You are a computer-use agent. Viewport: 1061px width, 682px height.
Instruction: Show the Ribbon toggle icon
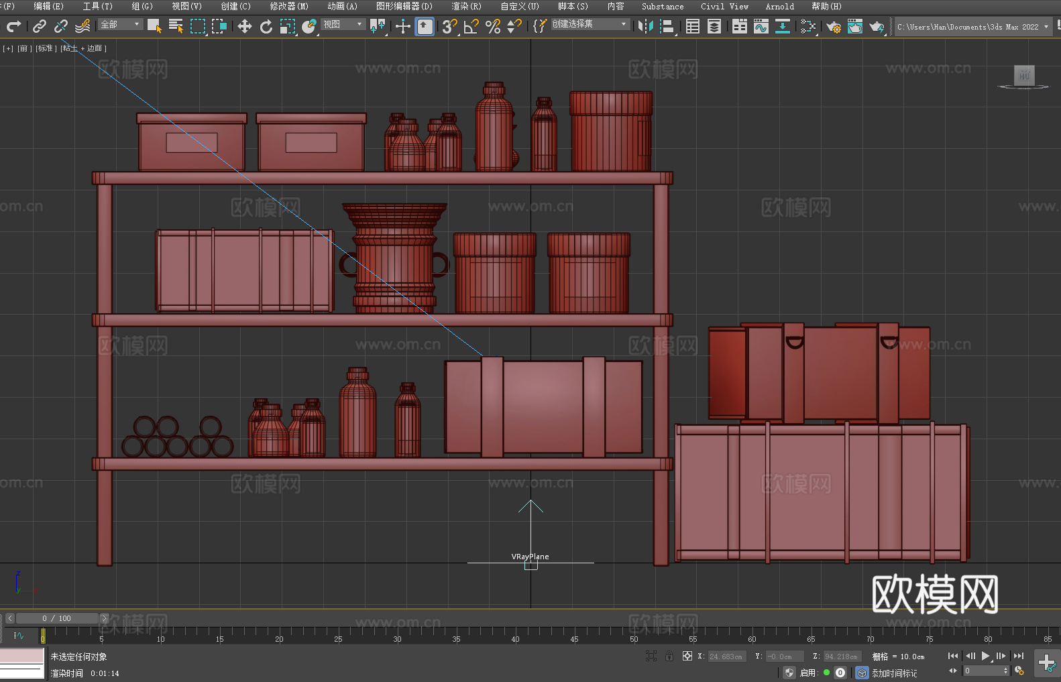[x=740, y=26]
